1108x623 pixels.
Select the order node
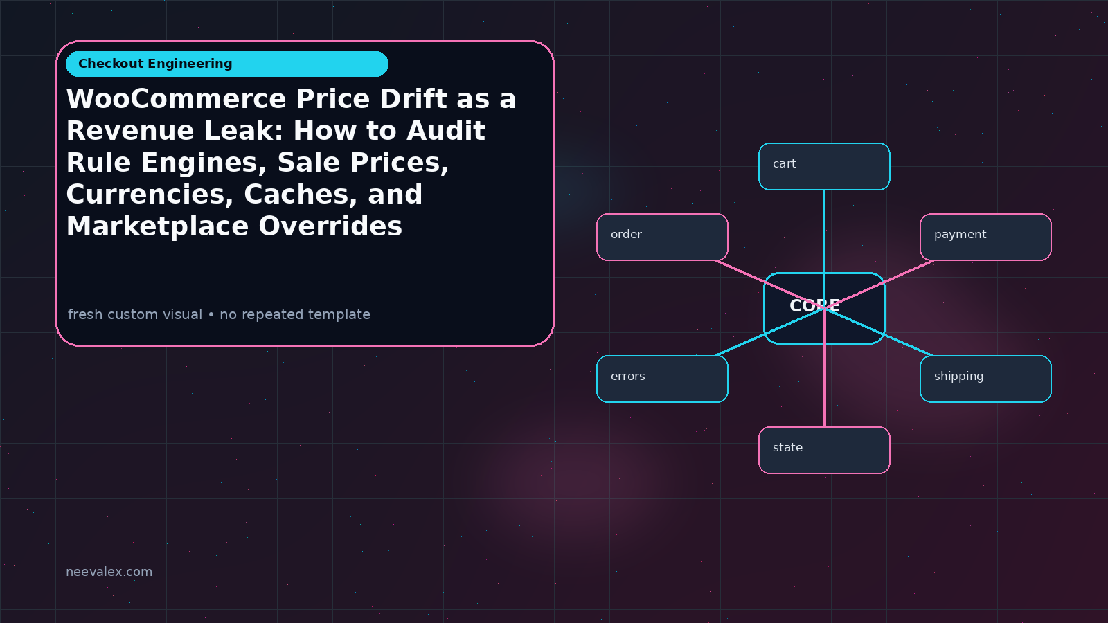(x=662, y=237)
